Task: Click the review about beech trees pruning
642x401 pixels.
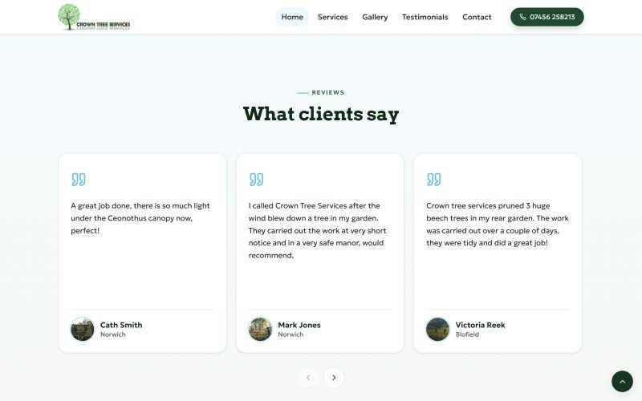Action: coord(498,225)
